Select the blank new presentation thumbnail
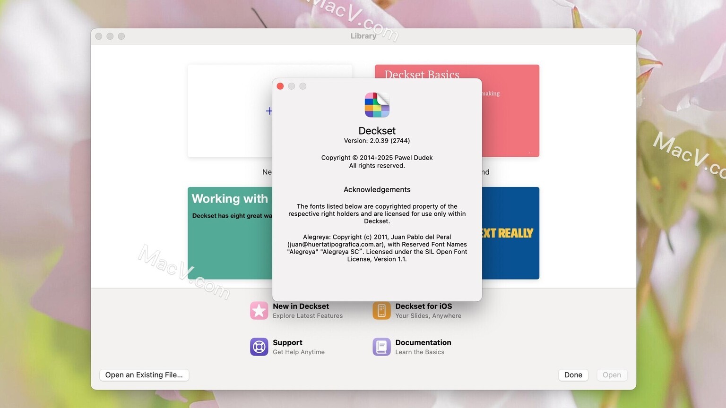 point(230,111)
